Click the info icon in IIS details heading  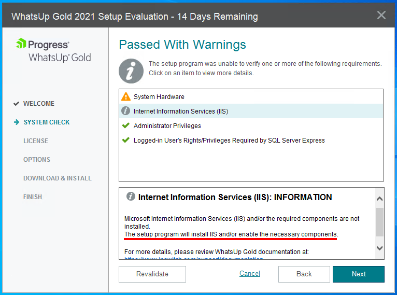coord(131,196)
